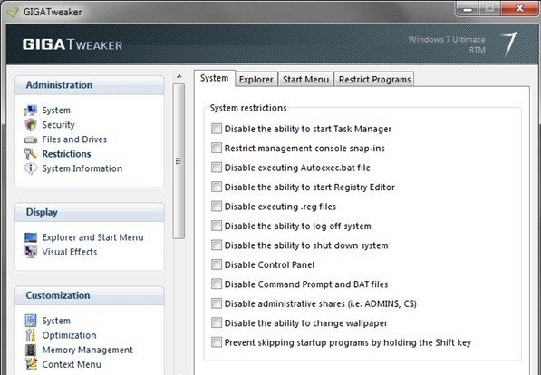Click the sidebar vertical scrollbar thumb
This screenshot has height=375, width=541.
179,161
